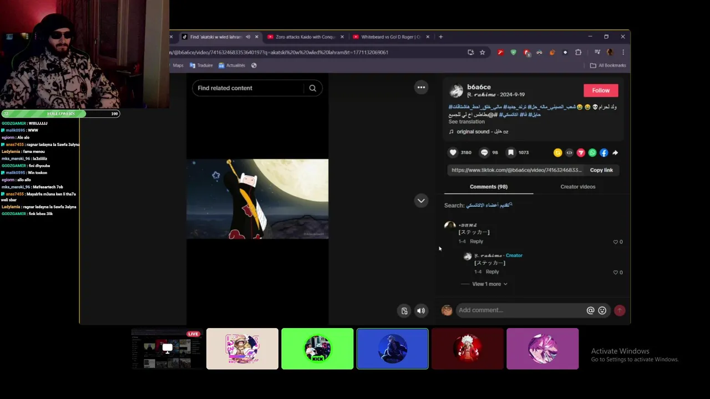Open the Chrome three-dot menu
This screenshot has width=710, height=399.
pyautogui.click(x=623, y=52)
